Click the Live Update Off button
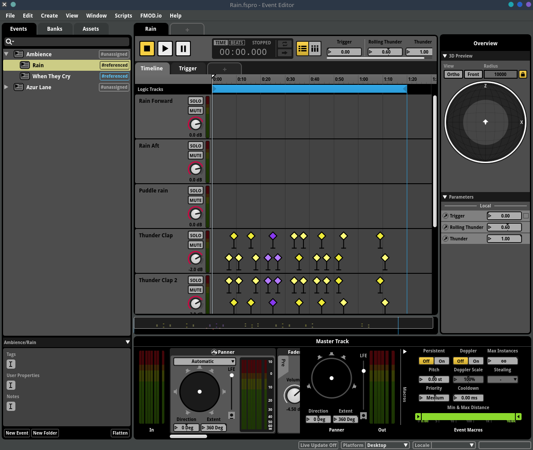 [x=318, y=445]
